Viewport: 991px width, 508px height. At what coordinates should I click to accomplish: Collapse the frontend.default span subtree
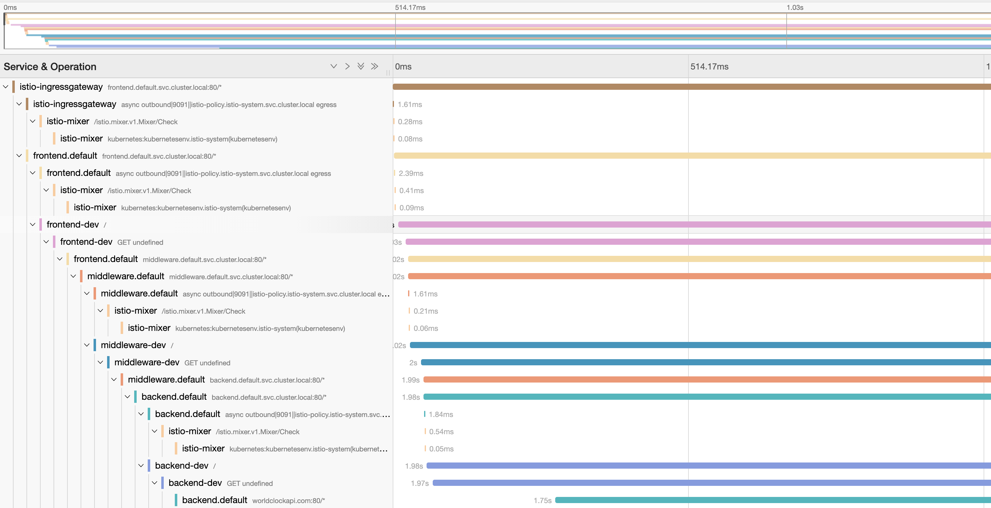19,156
